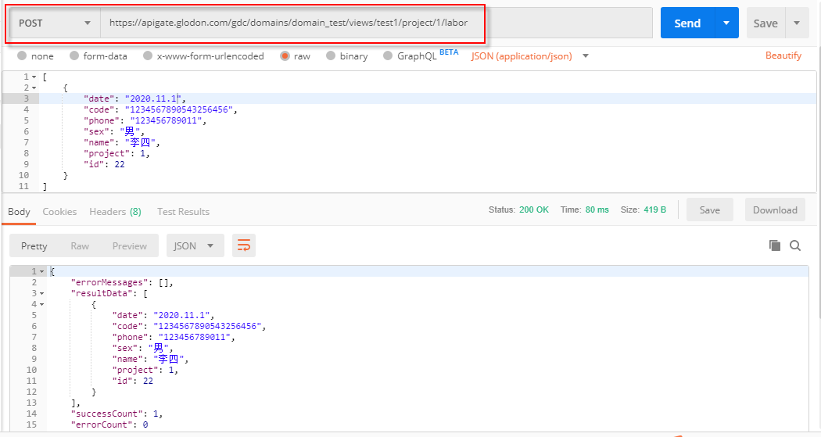Copy response using the copy icon
Image resolution: width=821 pixels, height=437 pixels.
pyautogui.click(x=775, y=245)
